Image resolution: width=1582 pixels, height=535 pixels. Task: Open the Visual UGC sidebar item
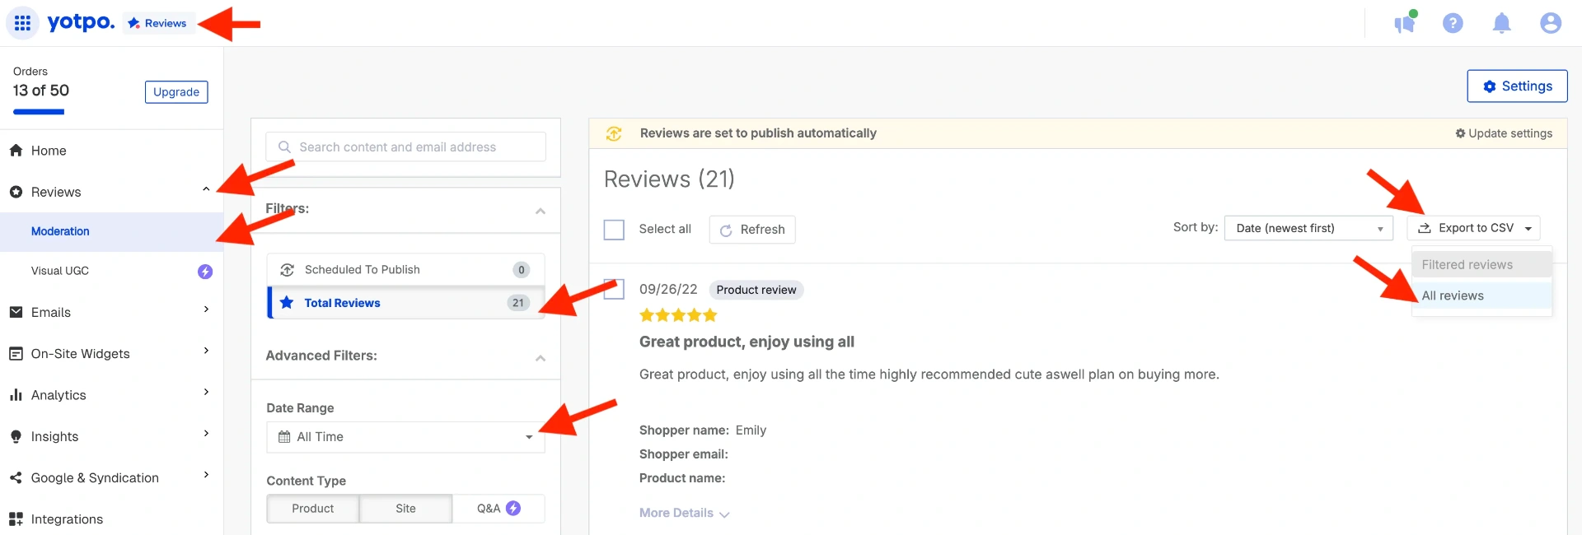111,271
